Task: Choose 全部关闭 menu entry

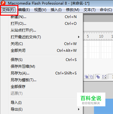Action: pos(46,51)
